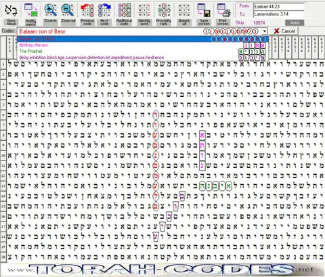Click the From field Ezekiel 44:23
This screenshot has width=325, height=277.
coord(279,7)
